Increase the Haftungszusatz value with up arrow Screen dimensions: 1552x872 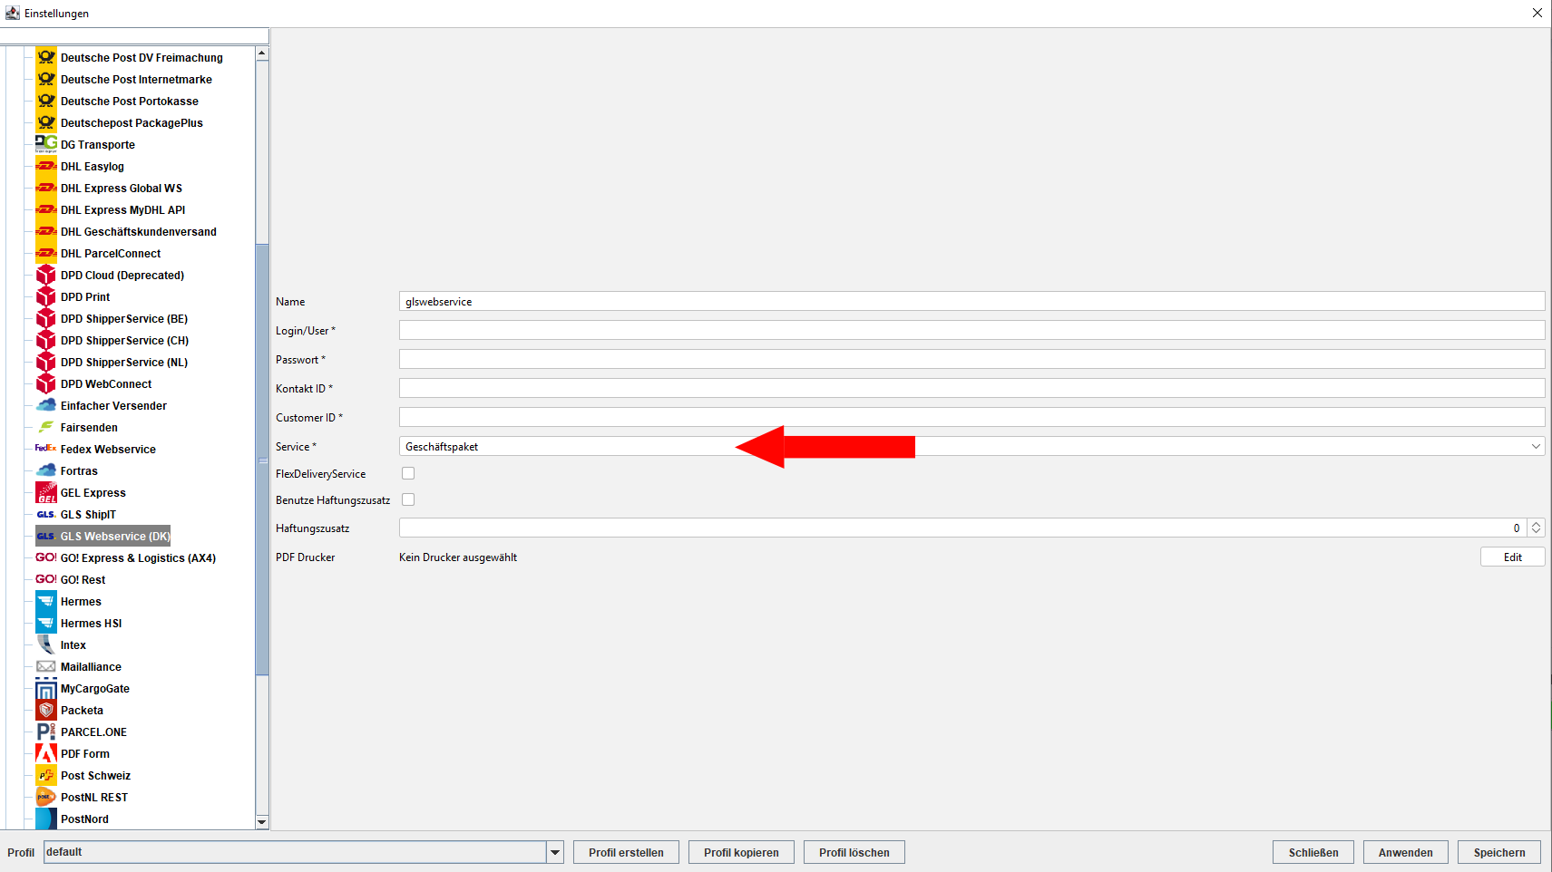click(1536, 523)
